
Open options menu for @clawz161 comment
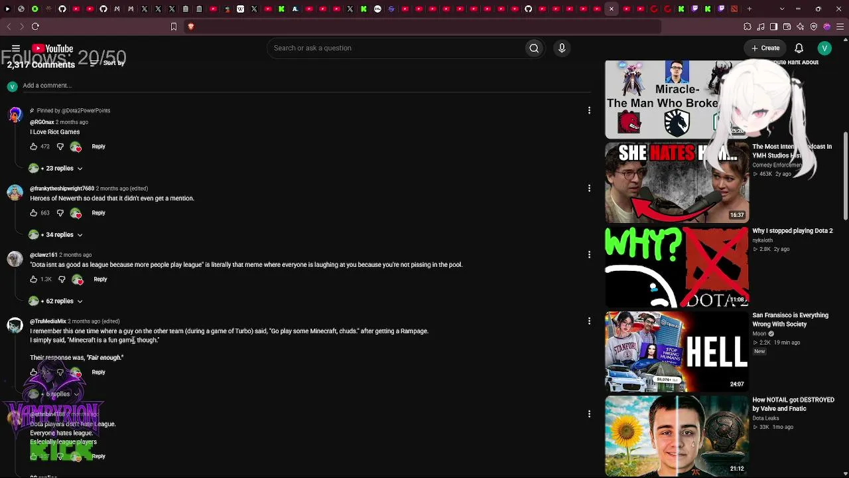pyautogui.click(x=589, y=255)
